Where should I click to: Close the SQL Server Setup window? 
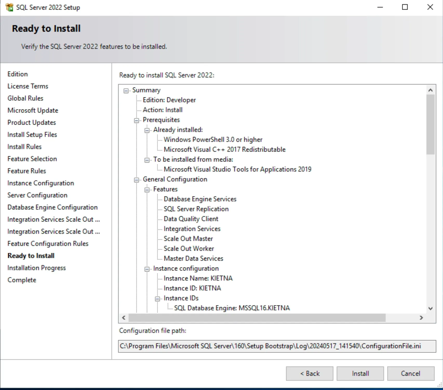click(430, 7)
